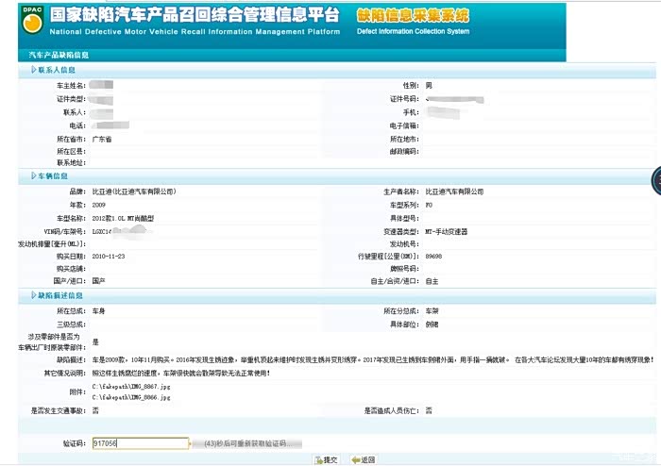
Task: Click the VIN码/车架号 value
Action: click(x=106, y=231)
